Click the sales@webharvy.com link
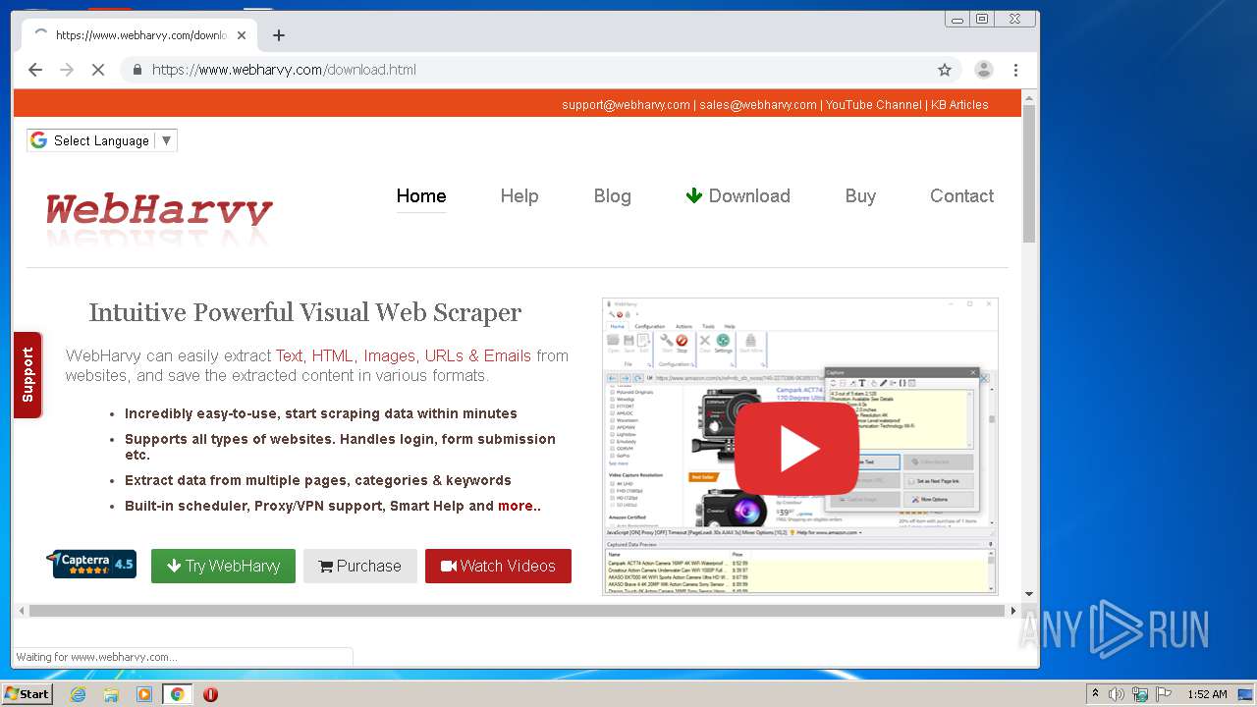Image resolution: width=1257 pixels, height=707 pixels. pos(758,105)
